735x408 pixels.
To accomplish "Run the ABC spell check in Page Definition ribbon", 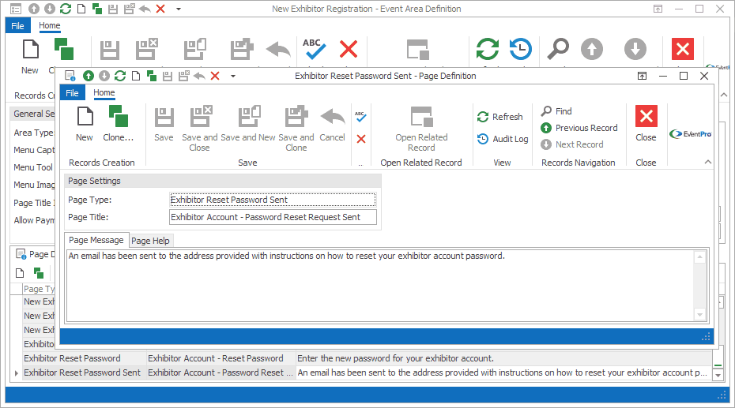I will (360, 117).
